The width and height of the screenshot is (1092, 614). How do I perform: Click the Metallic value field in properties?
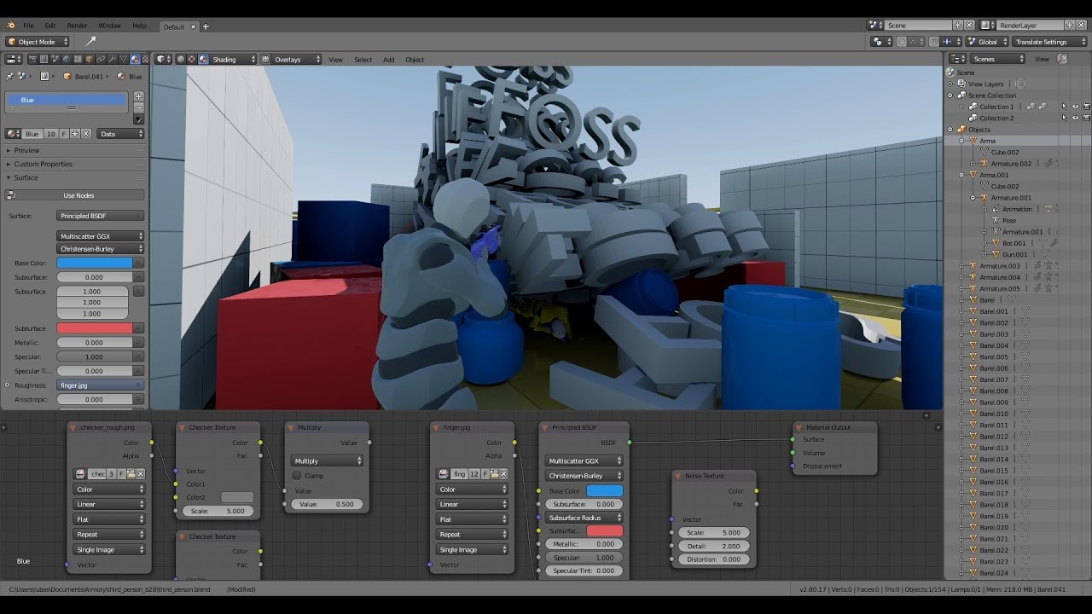click(x=95, y=343)
